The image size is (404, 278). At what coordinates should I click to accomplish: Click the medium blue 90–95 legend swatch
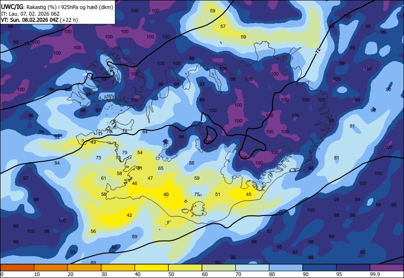[x=319, y=268]
